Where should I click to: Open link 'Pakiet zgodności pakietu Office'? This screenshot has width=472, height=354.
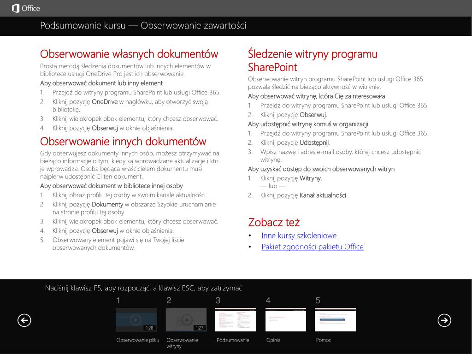pyautogui.click(x=313, y=247)
